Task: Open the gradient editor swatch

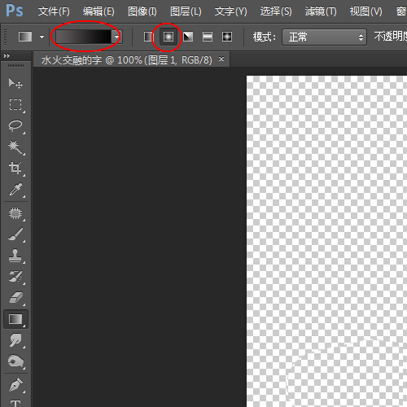Action: coord(83,37)
